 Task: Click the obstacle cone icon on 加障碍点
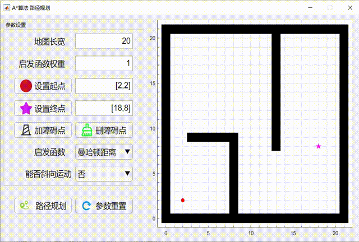[x=26, y=130]
